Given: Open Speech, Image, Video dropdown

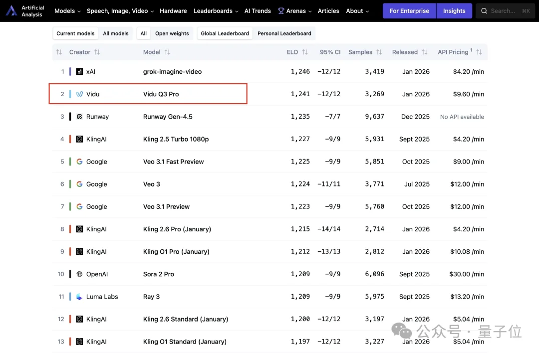Looking at the screenshot, I should [x=120, y=11].
